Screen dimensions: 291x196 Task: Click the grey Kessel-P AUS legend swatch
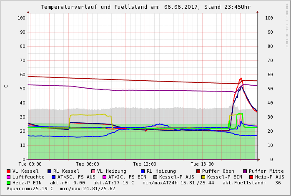[x=155, y=177]
